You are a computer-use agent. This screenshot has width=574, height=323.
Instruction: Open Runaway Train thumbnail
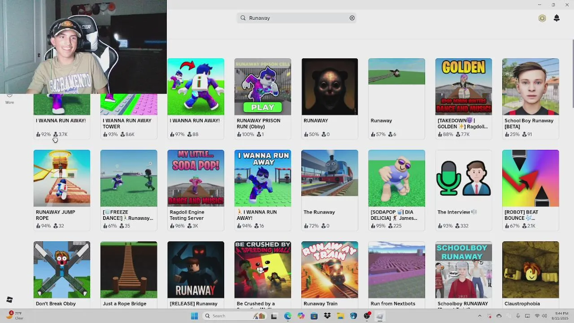click(x=330, y=270)
